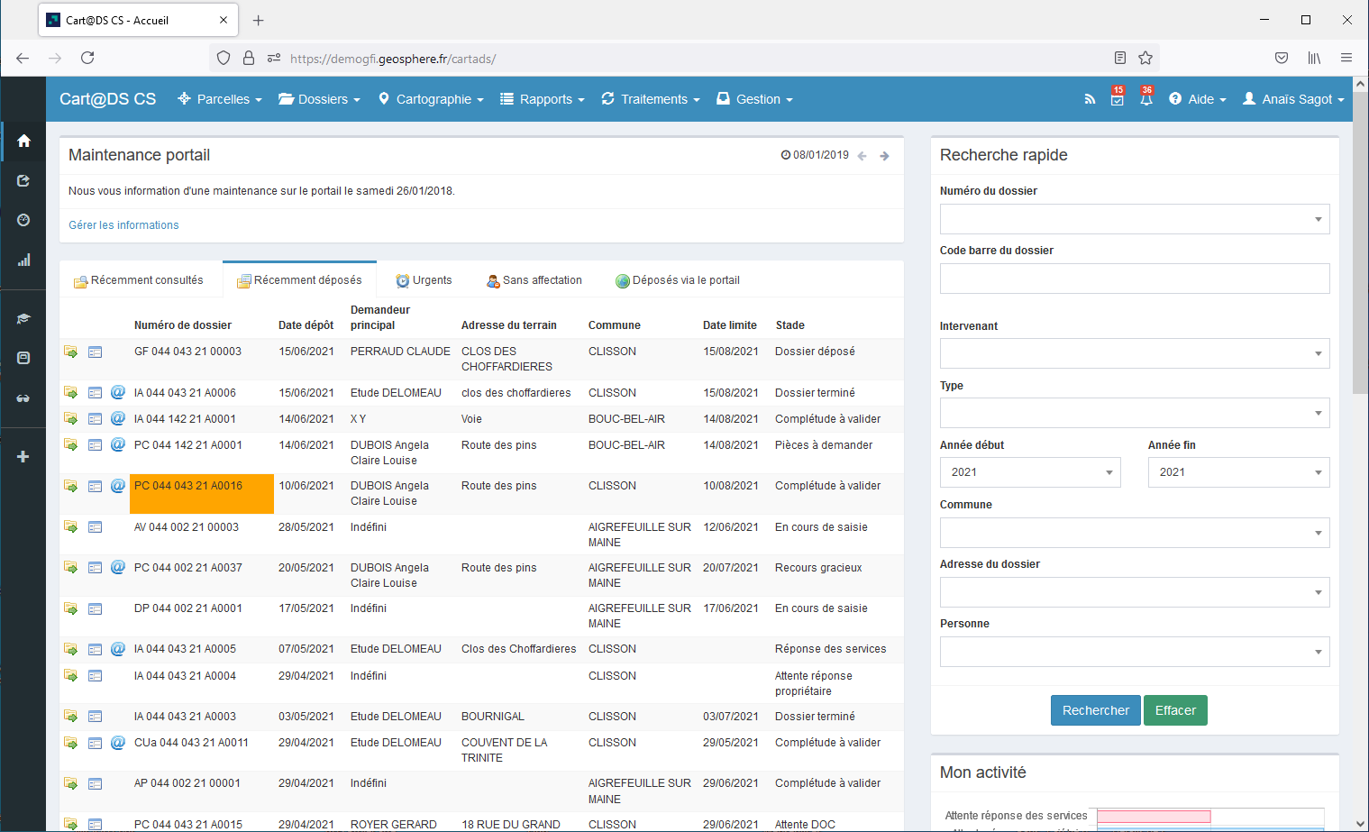The image size is (1369, 832).
Task: Follow the Gérer les informations link
Action: [x=123, y=225]
